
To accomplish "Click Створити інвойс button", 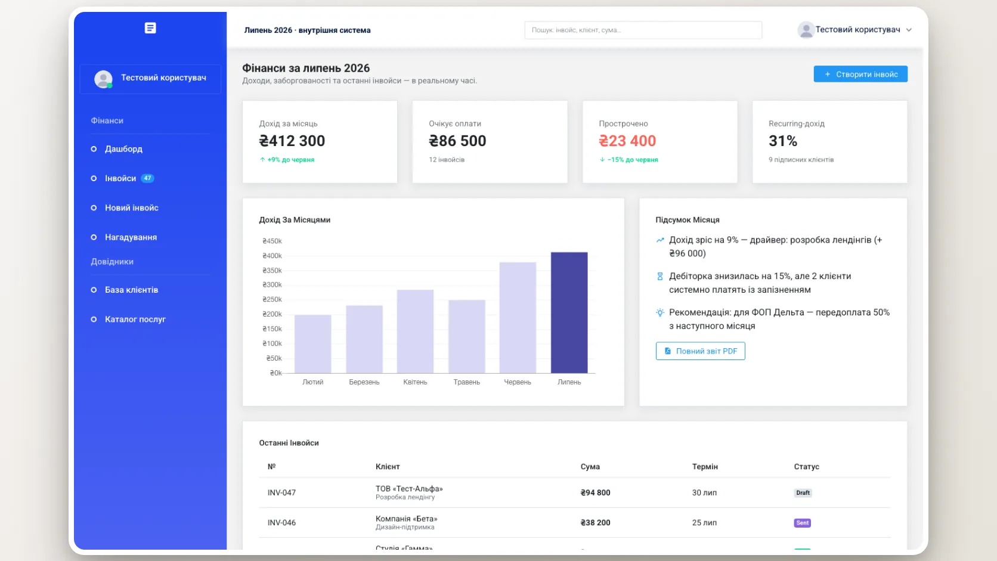I will pyautogui.click(x=860, y=74).
